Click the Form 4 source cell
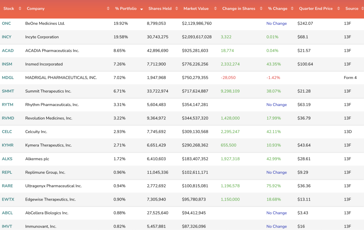Screen dimensions: 364x230 350,78
